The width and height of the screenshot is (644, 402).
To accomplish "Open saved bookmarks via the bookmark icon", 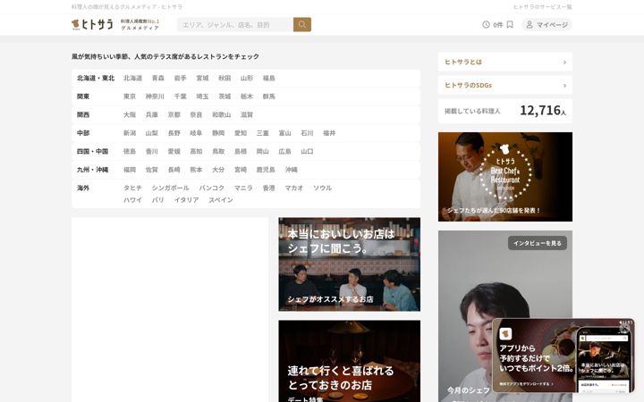I will click(x=510, y=25).
